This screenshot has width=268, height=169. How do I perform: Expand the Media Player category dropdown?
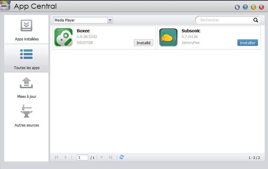(x=110, y=20)
